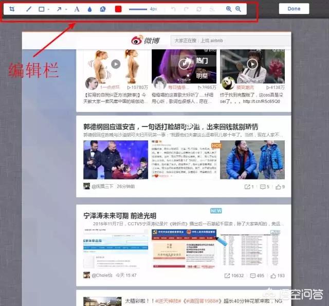Open the table spreadsheet image
This screenshot has width=329, height=306.
(x=252, y=249)
